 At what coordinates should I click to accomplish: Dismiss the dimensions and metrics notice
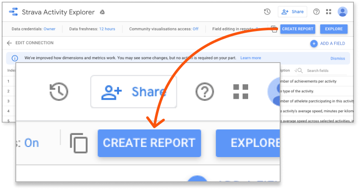pos(338,58)
